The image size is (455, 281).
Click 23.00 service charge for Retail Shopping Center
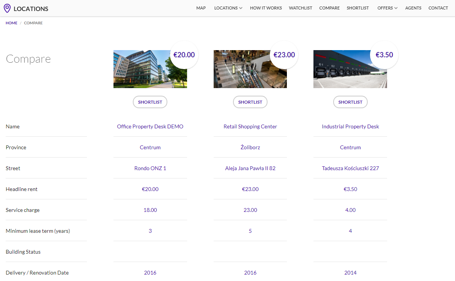coord(250,210)
